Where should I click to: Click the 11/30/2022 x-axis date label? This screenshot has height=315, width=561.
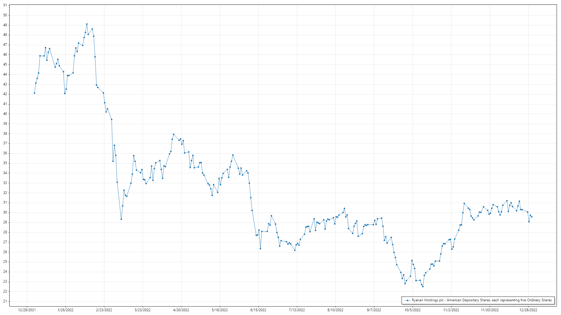pyautogui.click(x=490, y=310)
